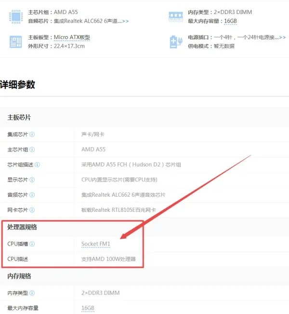Select the 供电模式 暂无数据 text
Viewport: 289px width, 314px height.
pos(211,46)
